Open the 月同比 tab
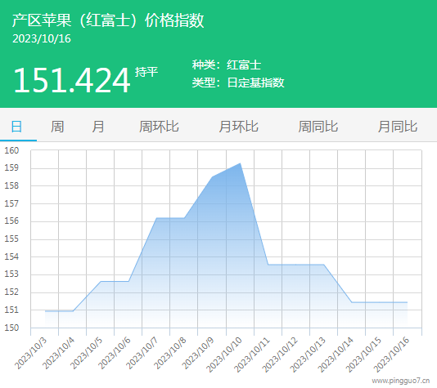 [x=398, y=127]
